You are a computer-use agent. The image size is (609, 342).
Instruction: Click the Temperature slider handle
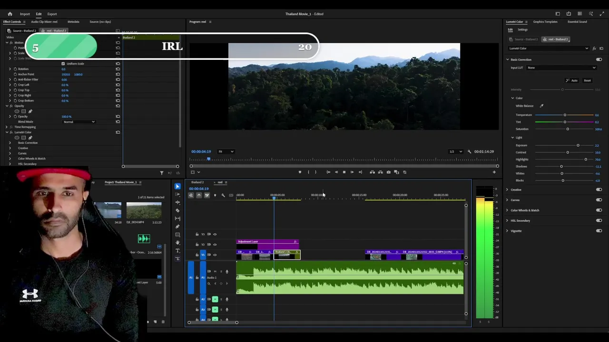click(x=565, y=115)
